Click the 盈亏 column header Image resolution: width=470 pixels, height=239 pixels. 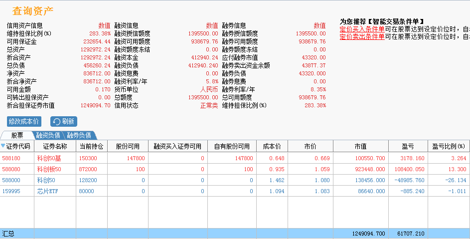(408, 146)
